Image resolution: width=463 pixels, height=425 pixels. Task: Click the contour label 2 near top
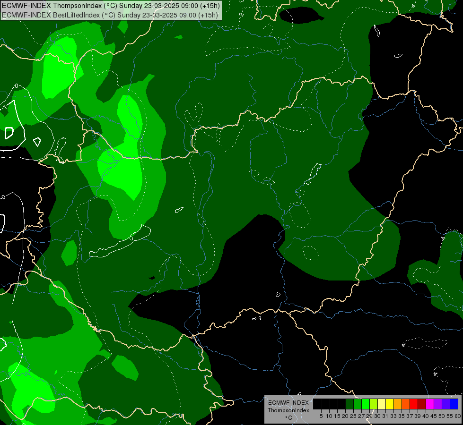coord(242,15)
